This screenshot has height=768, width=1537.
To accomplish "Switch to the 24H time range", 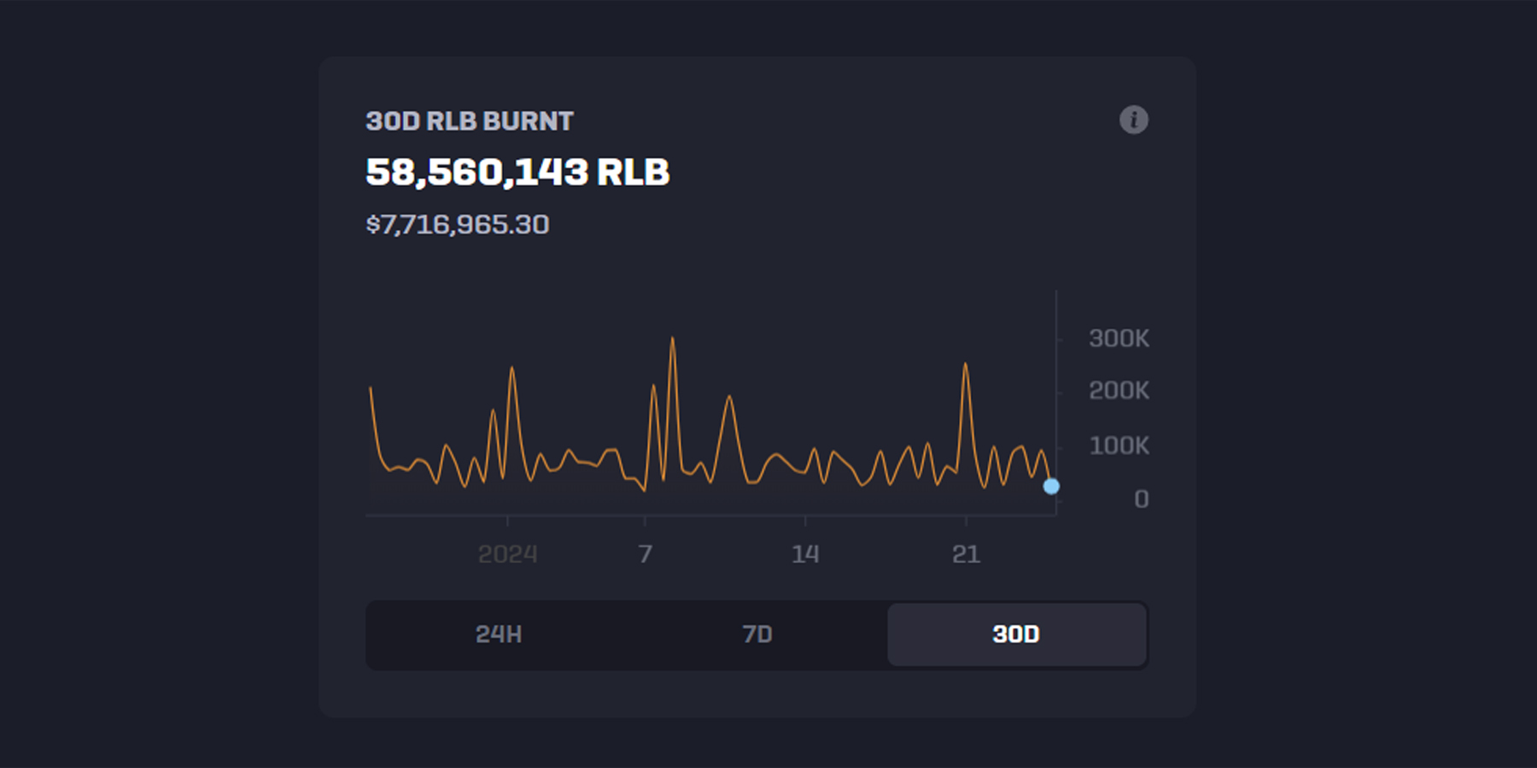I will [499, 635].
